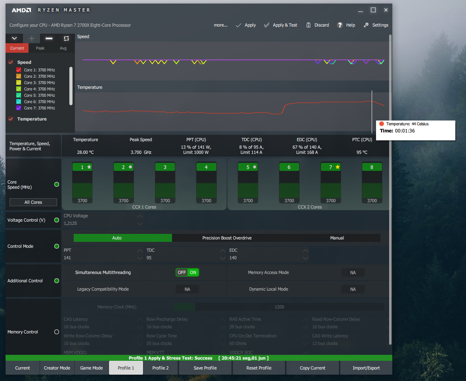466x381 pixels.
Task: Switch the graph view to Peak
Action: click(40, 48)
